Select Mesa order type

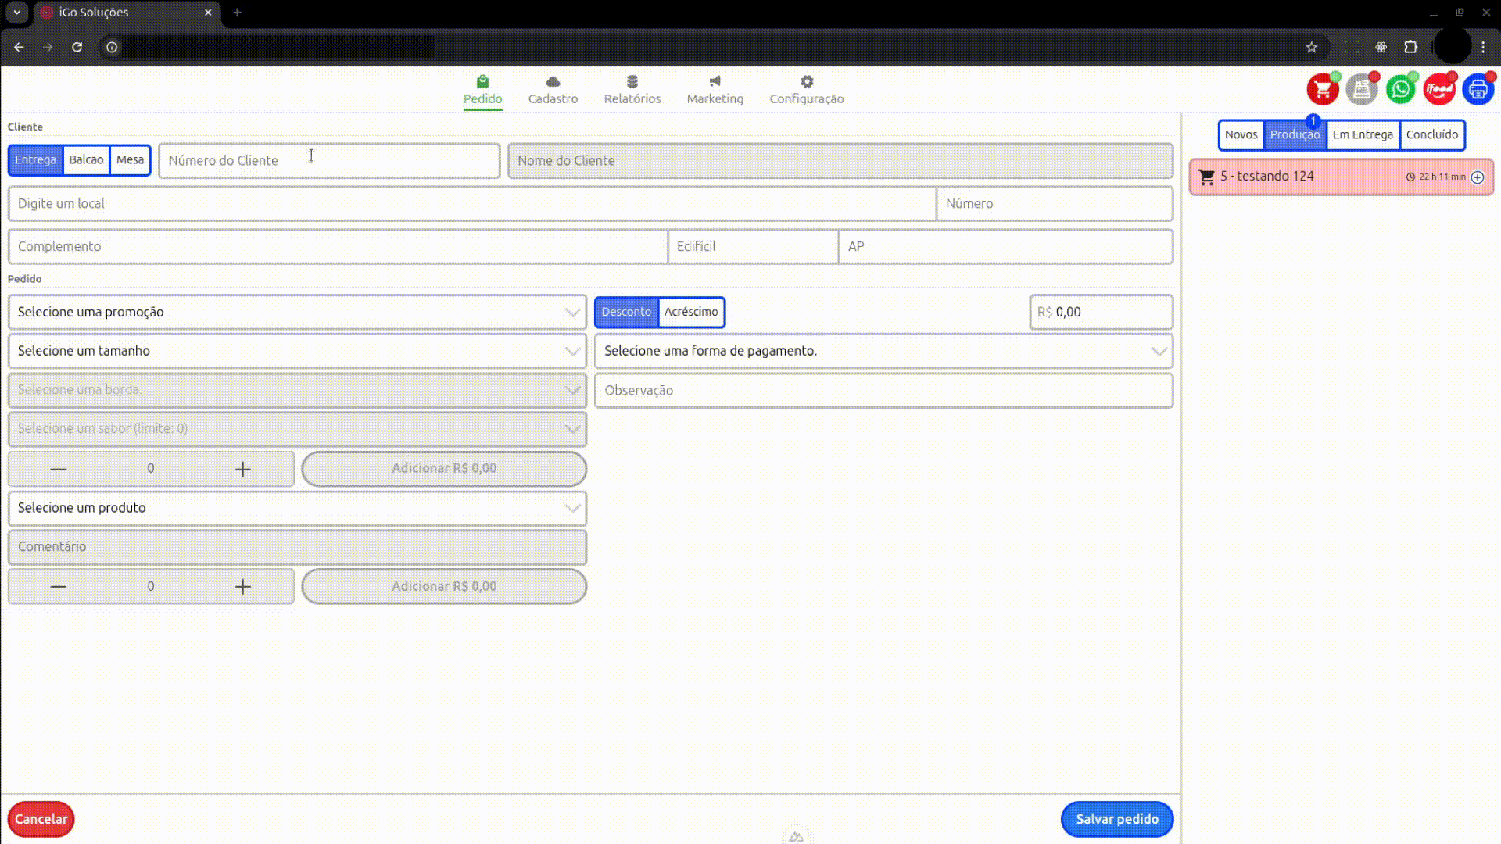pyautogui.click(x=130, y=160)
